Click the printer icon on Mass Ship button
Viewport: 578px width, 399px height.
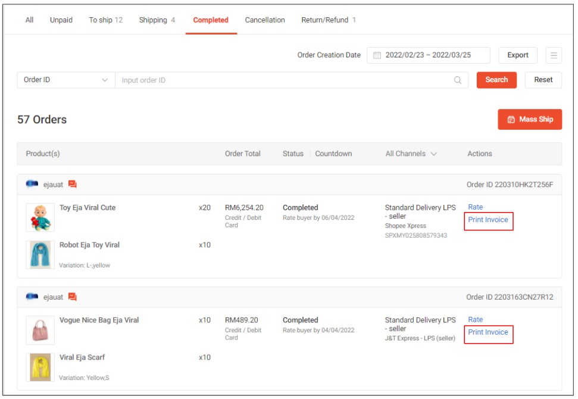click(x=510, y=119)
